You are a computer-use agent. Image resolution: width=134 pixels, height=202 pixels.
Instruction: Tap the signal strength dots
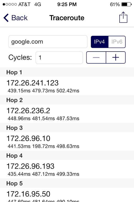10,4
